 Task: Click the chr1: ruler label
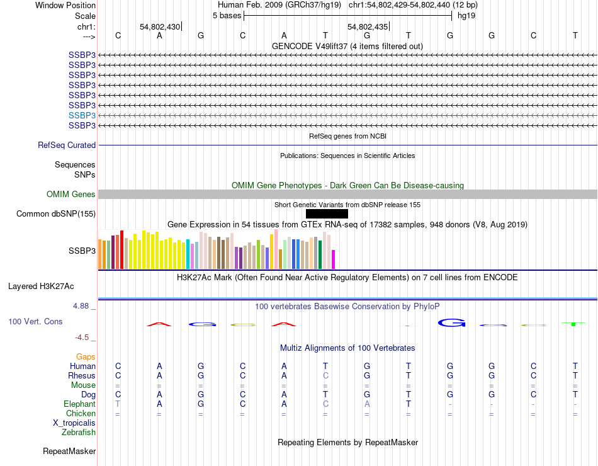86,26
